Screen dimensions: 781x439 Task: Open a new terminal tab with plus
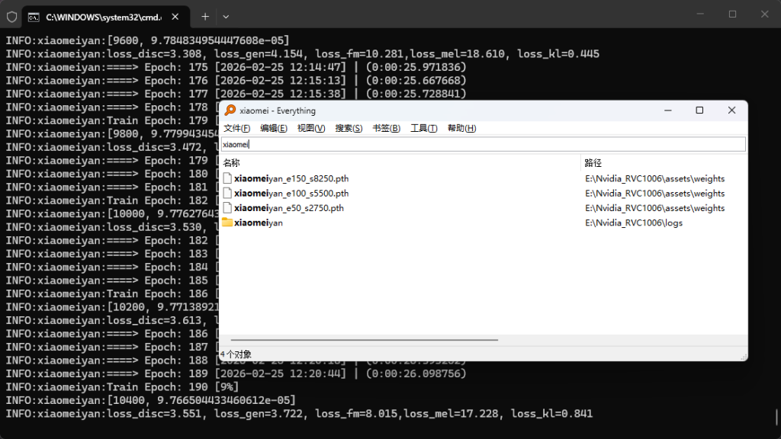click(x=205, y=16)
